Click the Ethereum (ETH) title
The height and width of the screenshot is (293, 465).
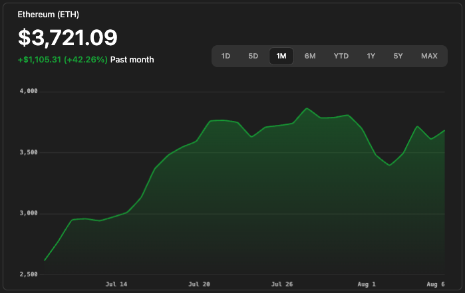49,15
